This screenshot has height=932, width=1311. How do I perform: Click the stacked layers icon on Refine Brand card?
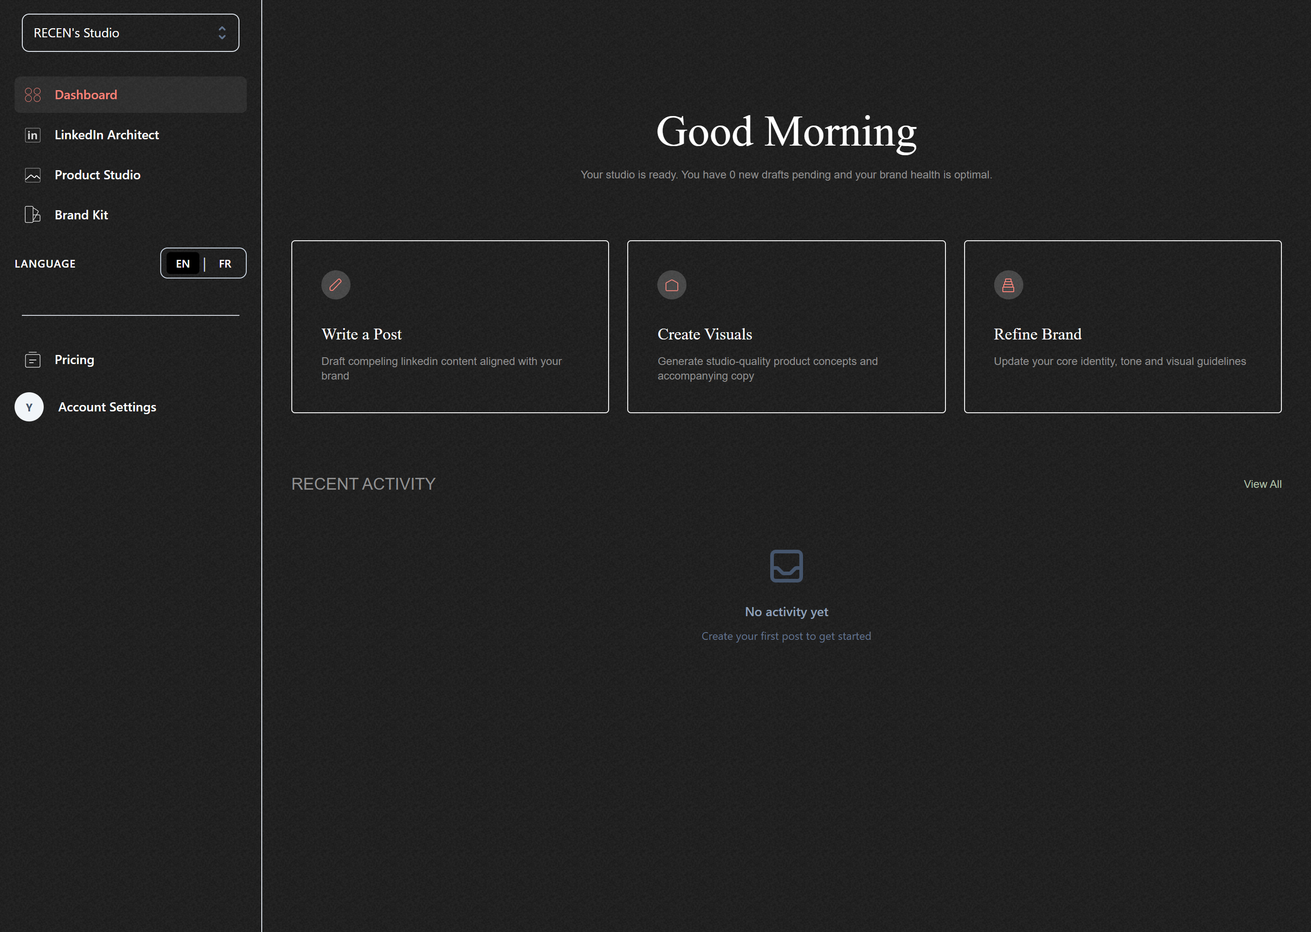(x=1008, y=284)
